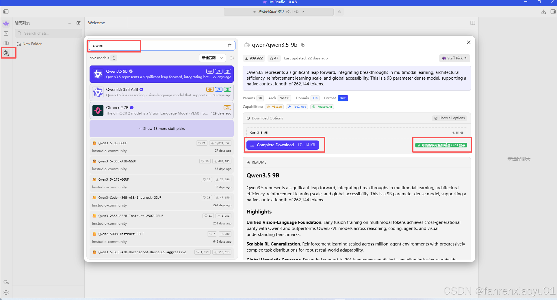Viewport: 557px width, 300px height.
Task: Select the New Folder item
Action: 29,44
